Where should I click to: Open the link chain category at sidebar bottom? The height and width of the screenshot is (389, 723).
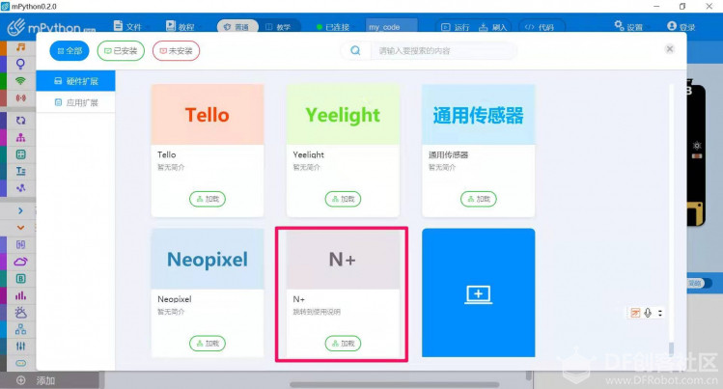pos(20,363)
